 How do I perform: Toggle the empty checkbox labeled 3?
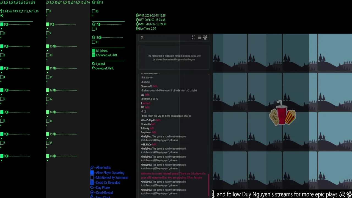tap(2, 55)
